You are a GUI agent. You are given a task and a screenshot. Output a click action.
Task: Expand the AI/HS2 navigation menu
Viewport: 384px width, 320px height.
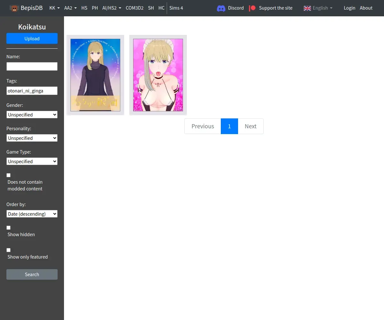point(112,8)
